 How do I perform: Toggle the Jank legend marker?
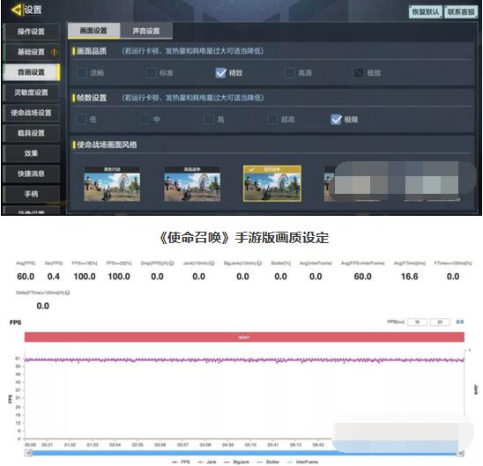coord(201,462)
